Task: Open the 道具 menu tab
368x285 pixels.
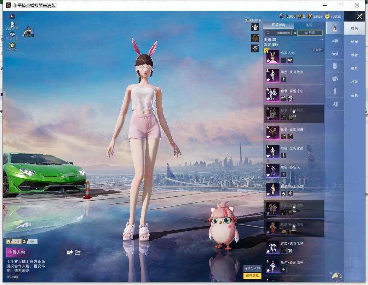Action: coord(355,95)
